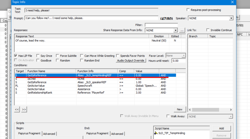Select the Assistance condition row
This screenshot has height=139, width=250.
[95, 89]
